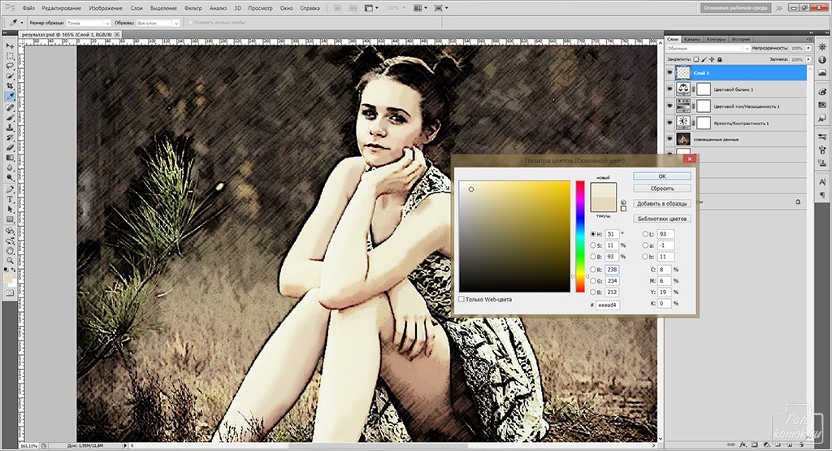Open the 'Размер образца' sample size dropdown

[88, 23]
